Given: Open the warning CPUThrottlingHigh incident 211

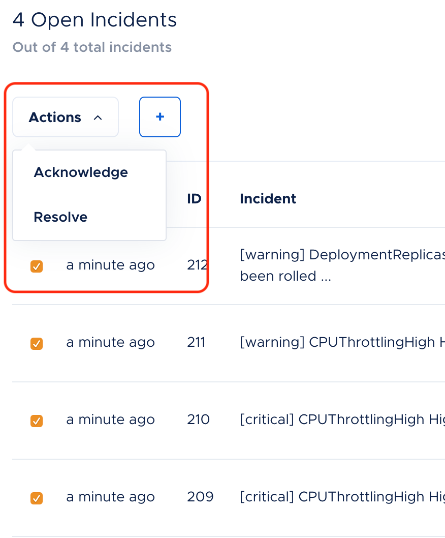Looking at the screenshot, I should click(342, 342).
